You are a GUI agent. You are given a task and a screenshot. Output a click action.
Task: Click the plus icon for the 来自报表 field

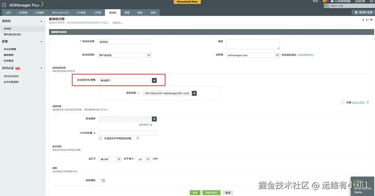[x=154, y=119]
